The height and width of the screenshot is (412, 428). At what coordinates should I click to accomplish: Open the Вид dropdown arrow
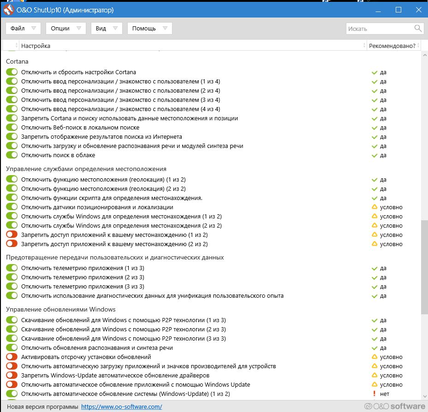(x=115, y=28)
